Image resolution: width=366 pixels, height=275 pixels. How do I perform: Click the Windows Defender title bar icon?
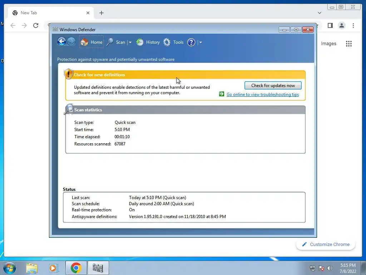click(x=55, y=29)
